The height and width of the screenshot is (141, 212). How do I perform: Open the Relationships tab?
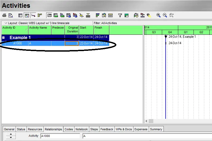click(x=53, y=129)
